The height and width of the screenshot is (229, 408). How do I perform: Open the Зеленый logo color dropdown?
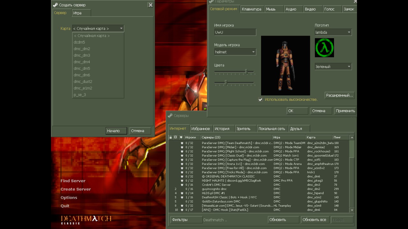pyautogui.click(x=349, y=66)
